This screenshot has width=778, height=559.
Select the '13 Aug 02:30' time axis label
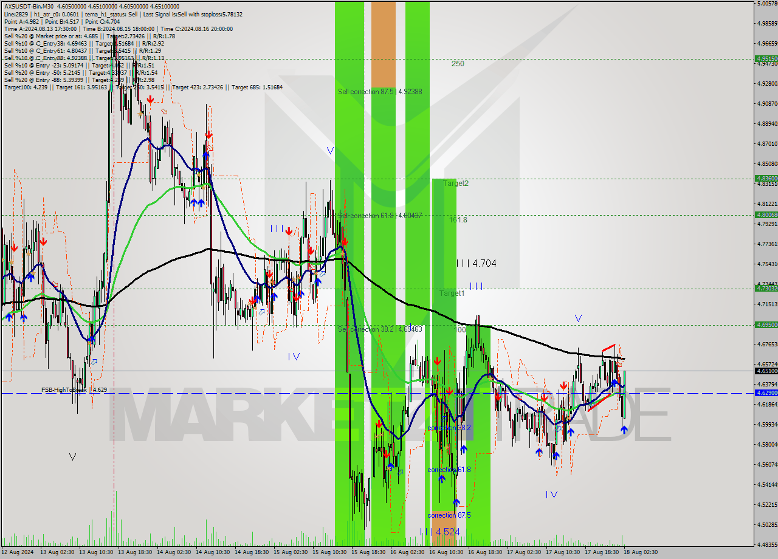pyautogui.click(x=57, y=552)
